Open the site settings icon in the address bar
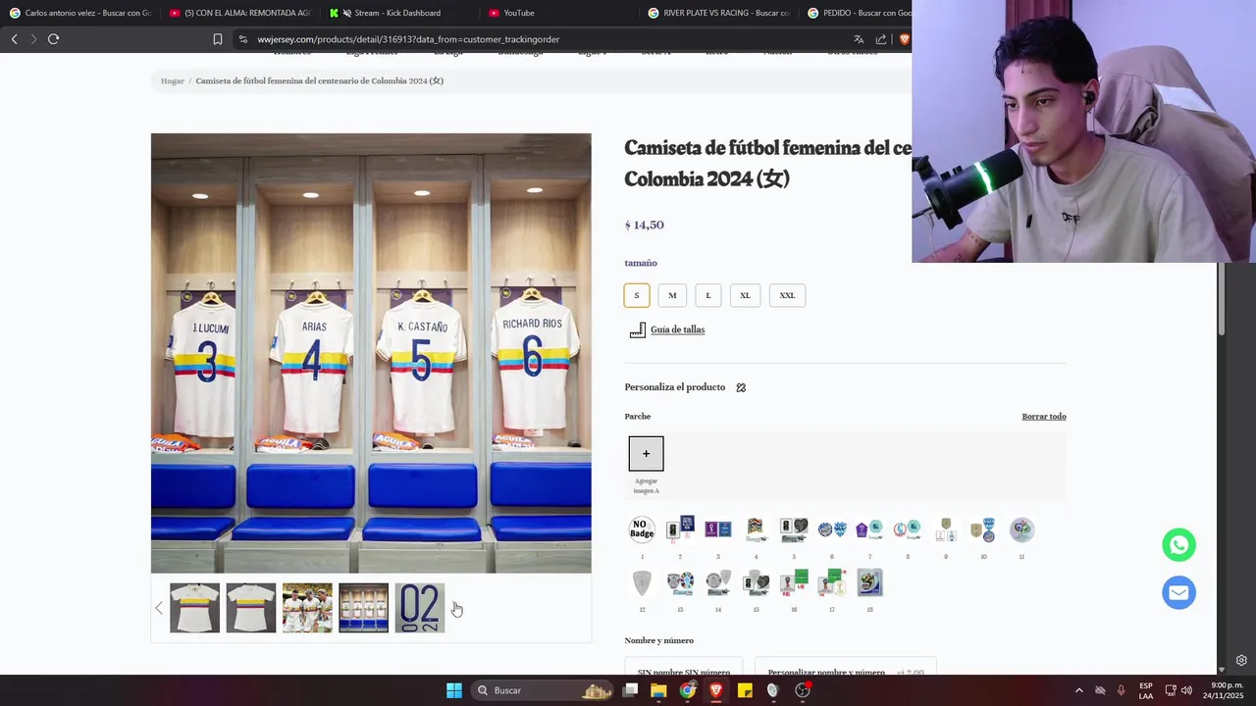 pyautogui.click(x=242, y=39)
